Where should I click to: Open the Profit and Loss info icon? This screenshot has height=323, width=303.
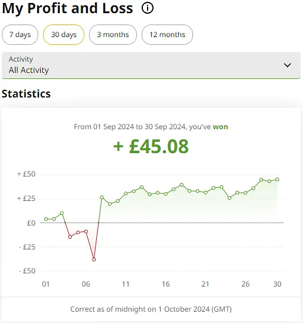click(148, 8)
